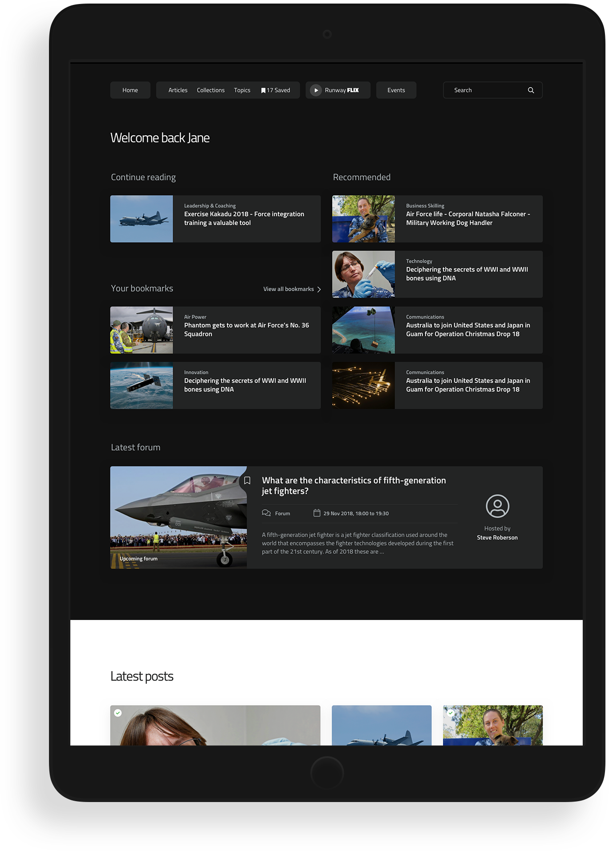
Task: Click the search magnifier icon
Action: coord(531,90)
